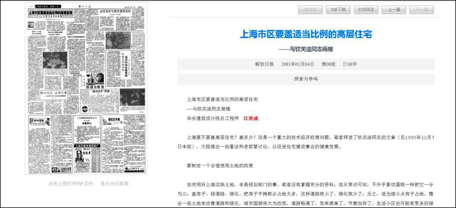The width and height of the screenshot is (456, 208).
Task: Click the date 1991年01月04日
Action: point(298,64)
